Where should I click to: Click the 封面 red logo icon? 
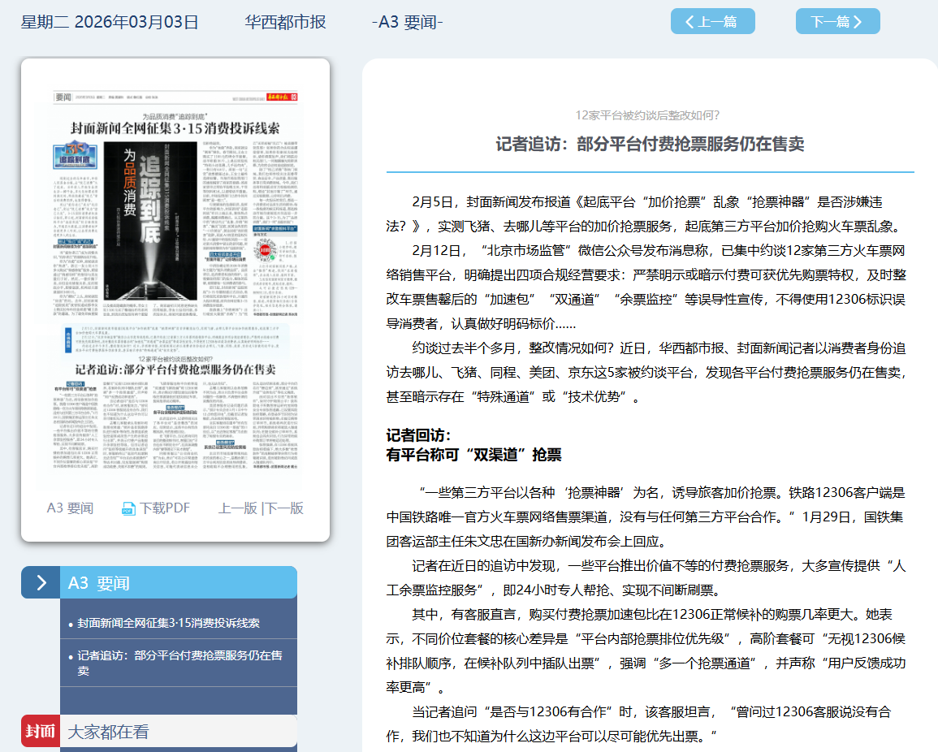click(41, 731)
